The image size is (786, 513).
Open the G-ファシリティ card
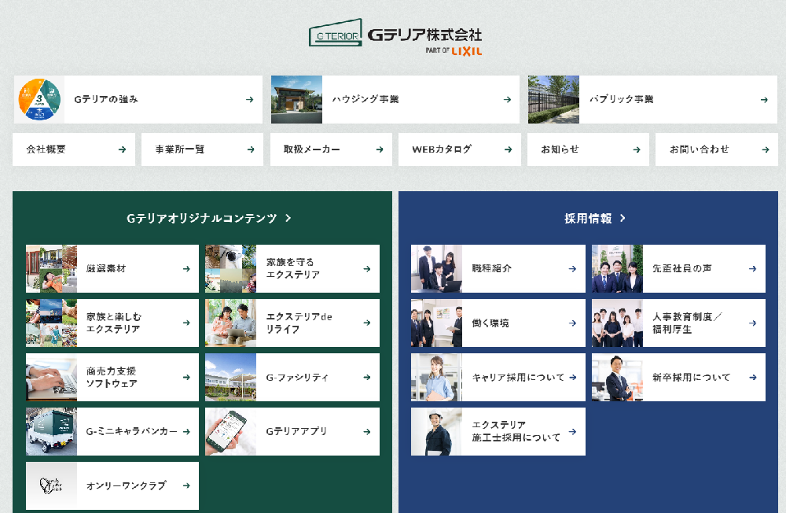[292, 377]
